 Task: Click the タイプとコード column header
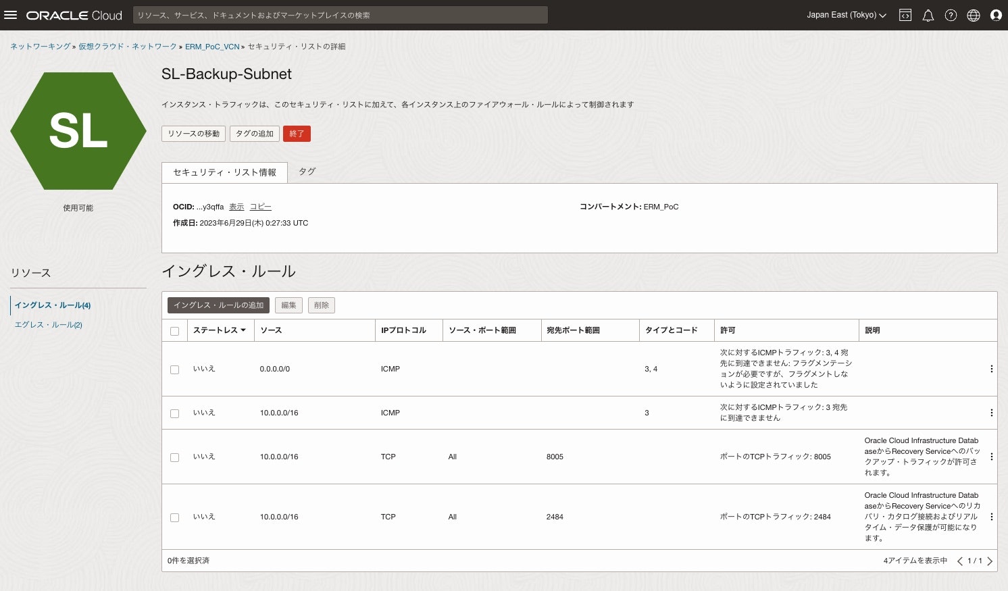[671, 330]
